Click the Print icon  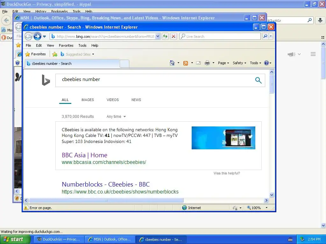point(207,63)
